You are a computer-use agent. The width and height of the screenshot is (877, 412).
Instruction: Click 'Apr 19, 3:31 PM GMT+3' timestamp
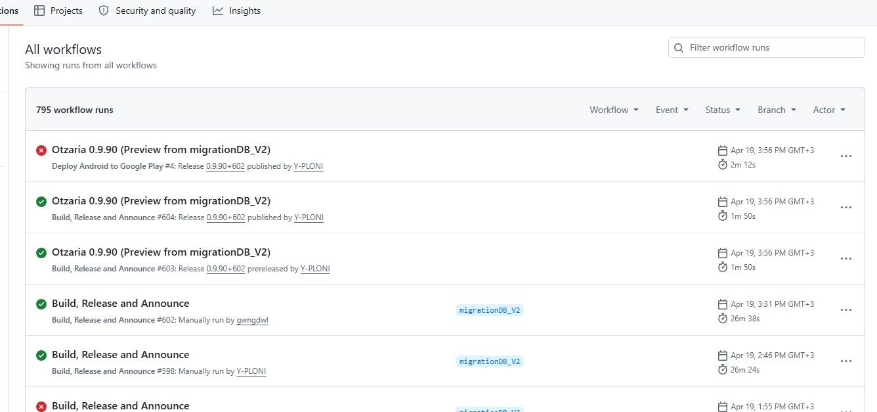click(772, 304)
